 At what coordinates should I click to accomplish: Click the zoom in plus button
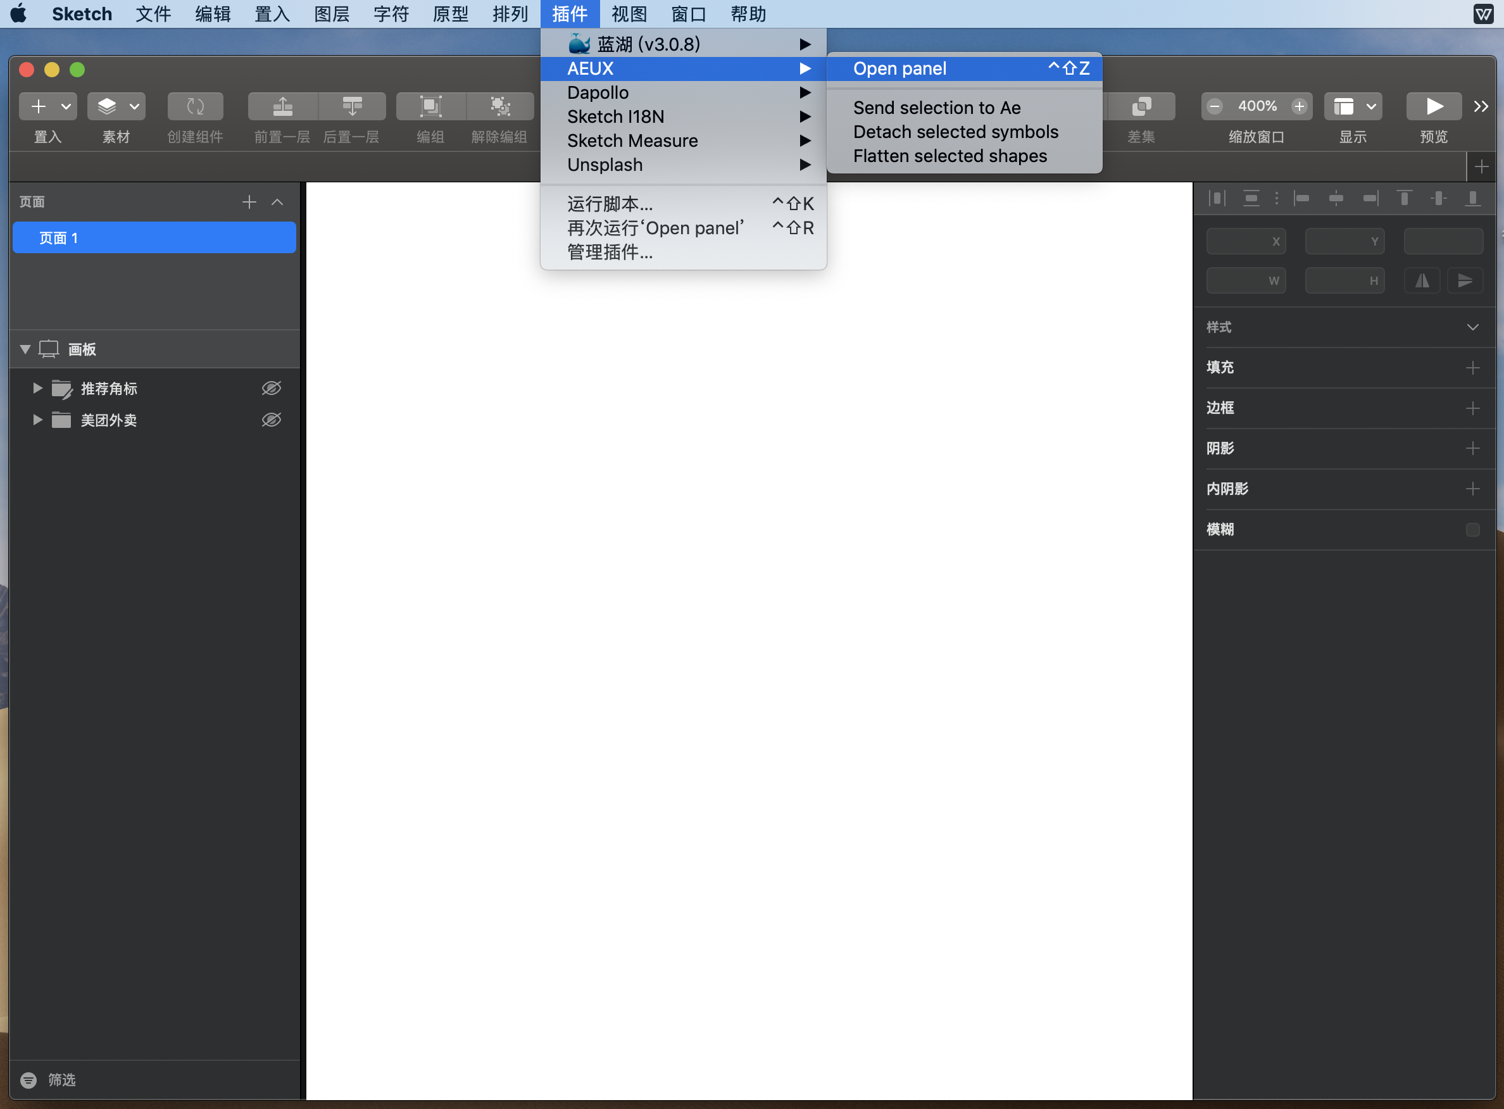coord(1300,106)
